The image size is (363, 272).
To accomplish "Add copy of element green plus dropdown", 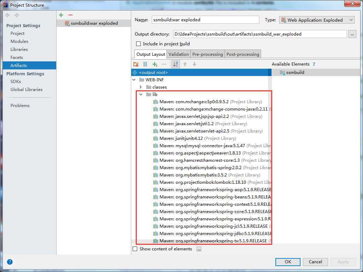I will click(155, 64).
